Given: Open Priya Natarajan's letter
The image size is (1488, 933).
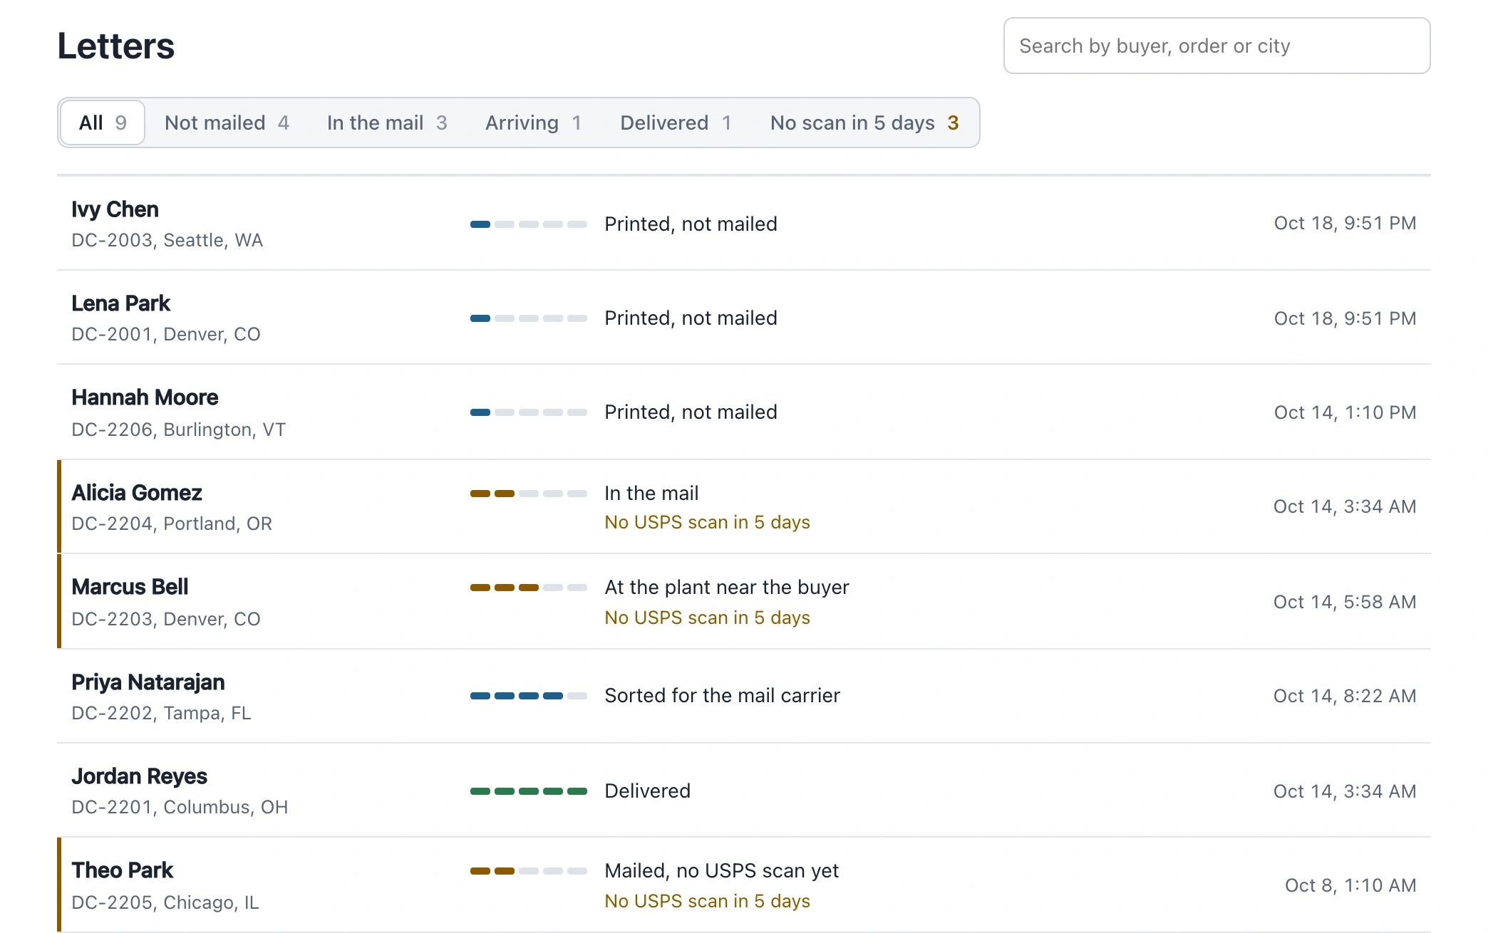Looking at the screenshot, I should tap(744, 696).
